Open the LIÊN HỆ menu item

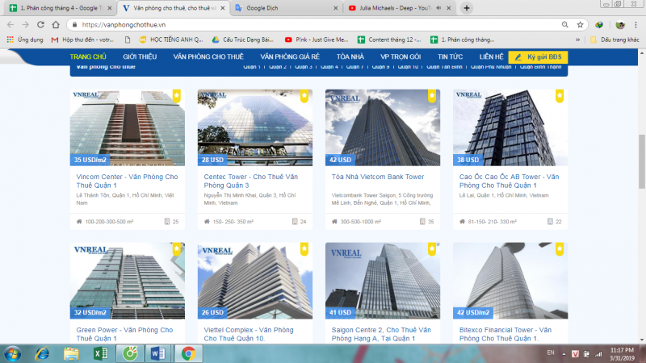491,56
